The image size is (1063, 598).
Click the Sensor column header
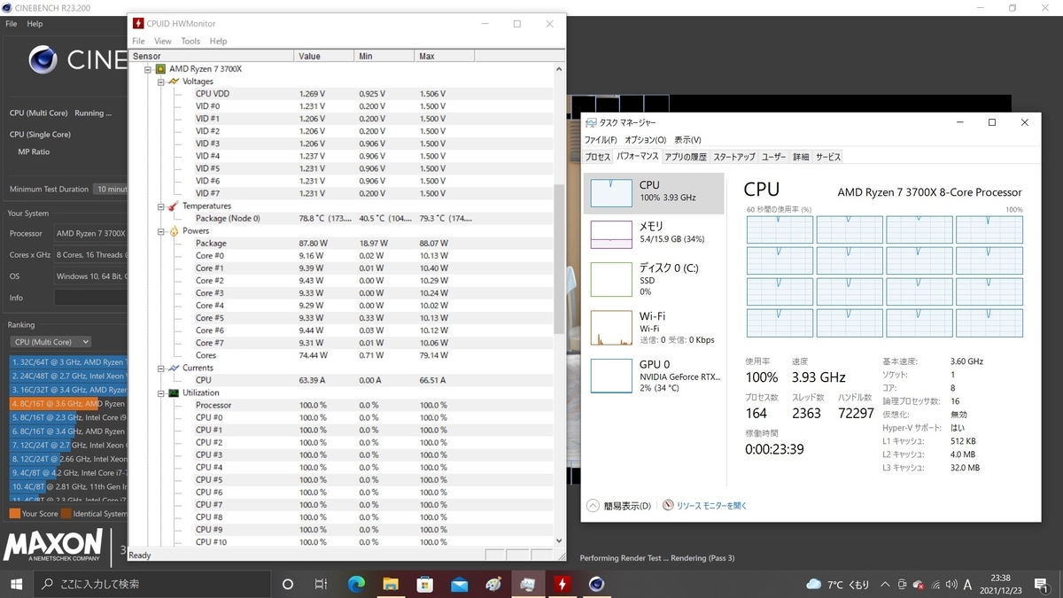pos(211,56)
